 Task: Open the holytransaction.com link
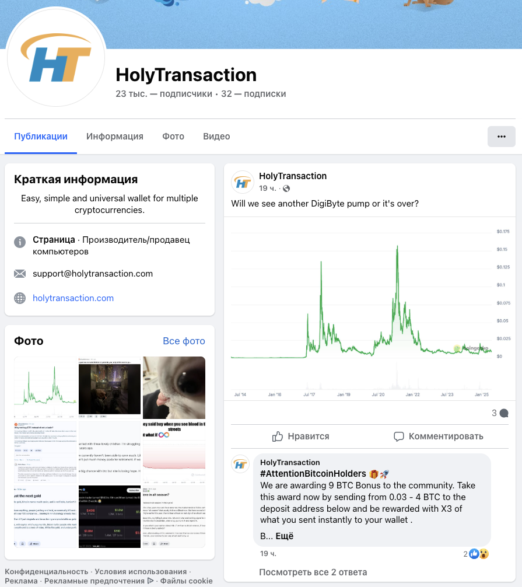(x=73, y=298)
